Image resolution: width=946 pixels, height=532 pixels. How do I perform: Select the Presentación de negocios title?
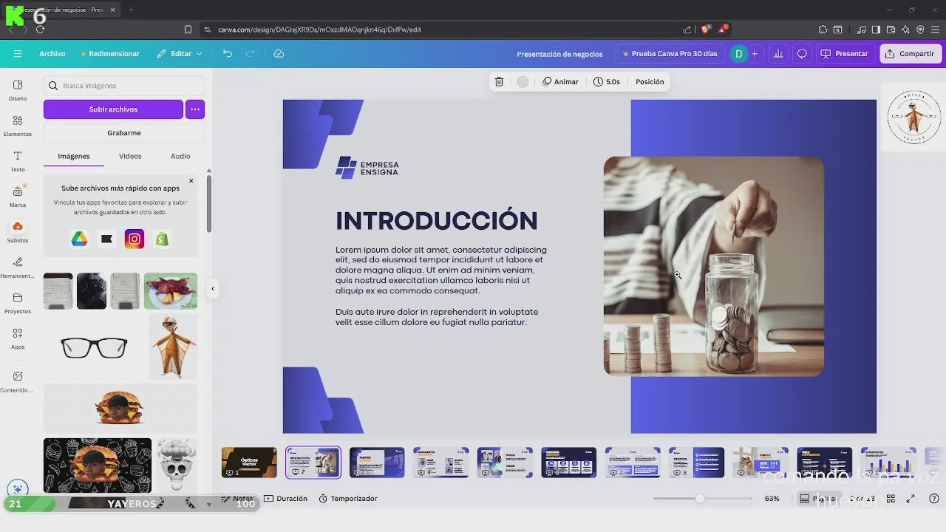coord(559,54)
